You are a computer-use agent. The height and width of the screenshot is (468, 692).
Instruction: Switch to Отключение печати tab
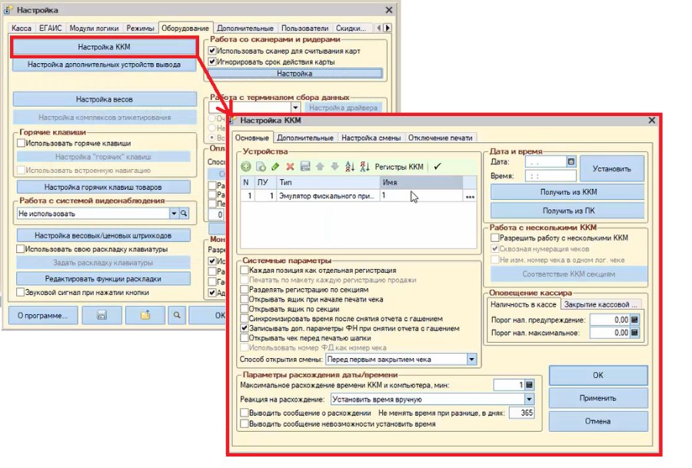coord(440,138)
